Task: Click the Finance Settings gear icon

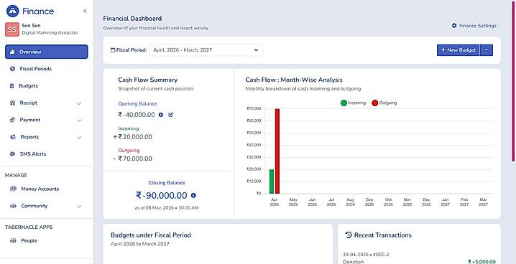Action: [x=454, y=26]
